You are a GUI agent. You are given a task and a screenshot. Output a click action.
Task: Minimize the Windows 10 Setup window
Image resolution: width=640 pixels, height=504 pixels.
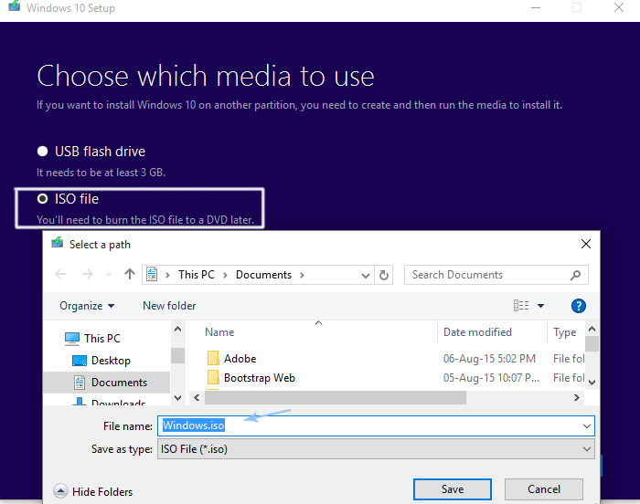click(x=536, y=7)
